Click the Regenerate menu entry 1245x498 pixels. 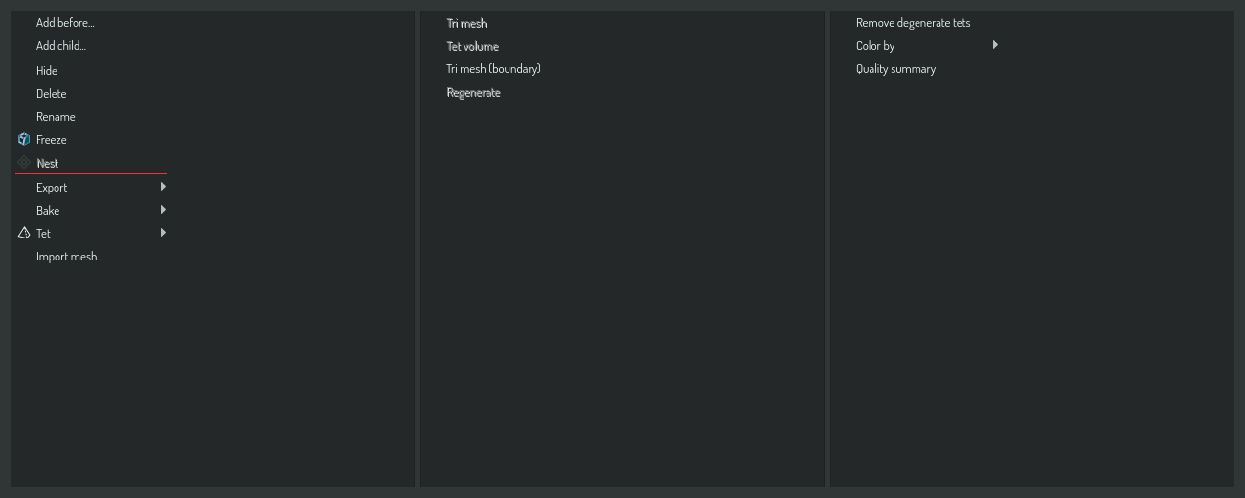473,93
